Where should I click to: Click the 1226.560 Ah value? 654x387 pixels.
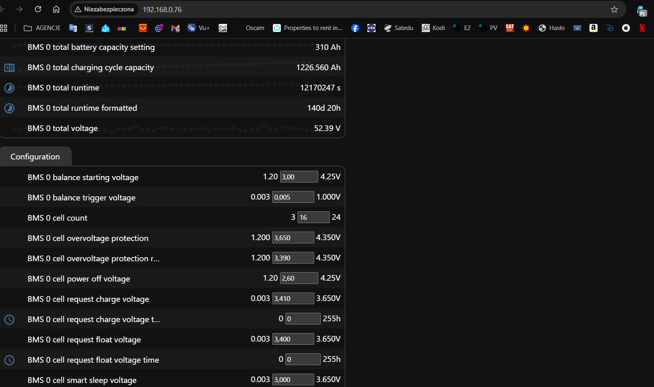(318, 67)
